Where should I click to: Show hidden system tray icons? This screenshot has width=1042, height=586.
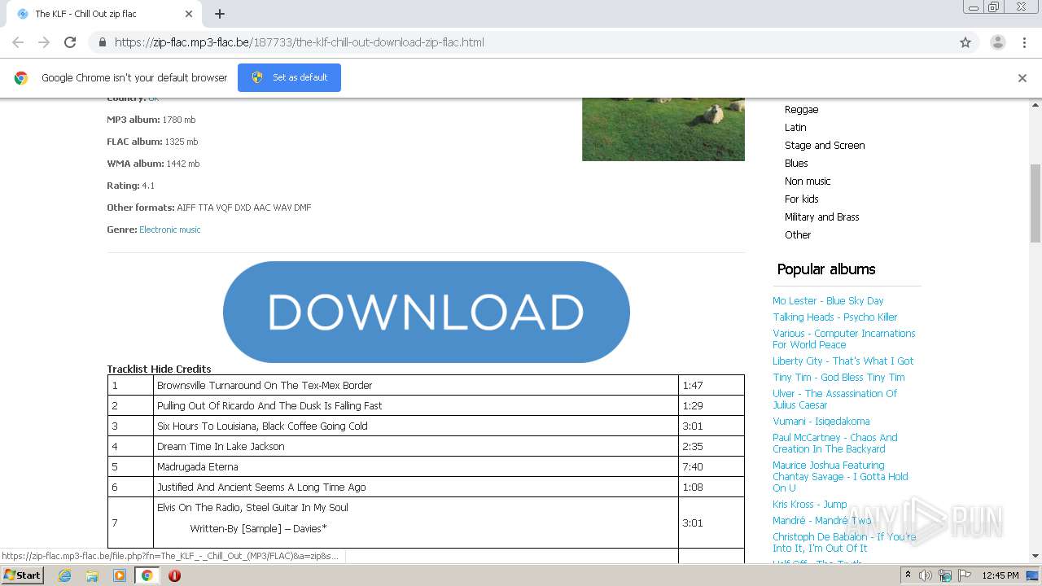pyautogui.click(x=908, y=575)
